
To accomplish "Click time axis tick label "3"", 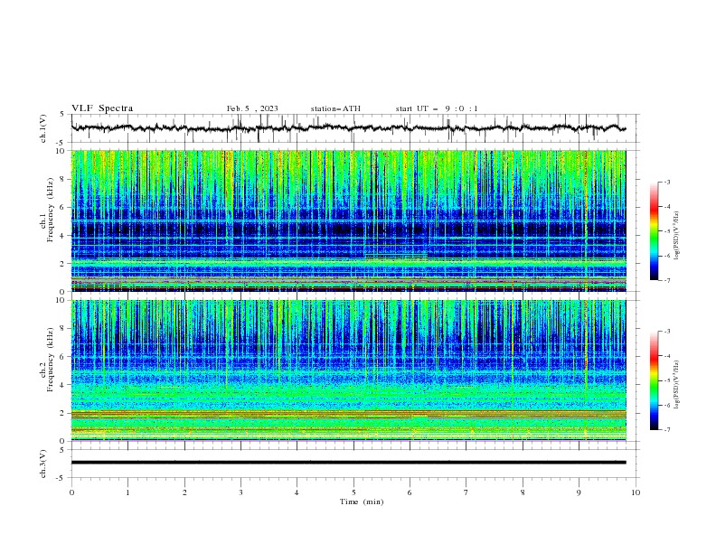I will (x=240, y=492).
